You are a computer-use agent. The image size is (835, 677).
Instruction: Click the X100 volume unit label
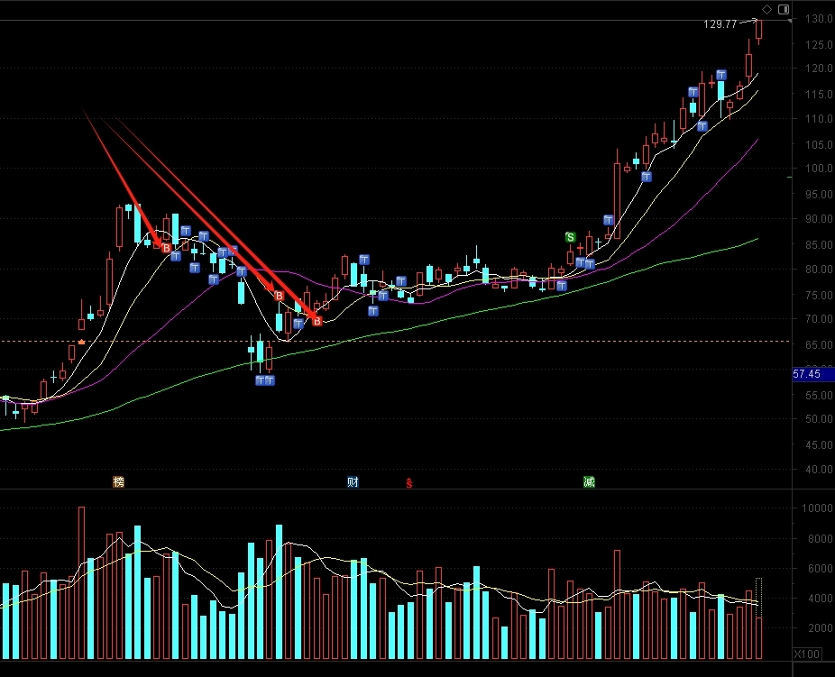pos(807,654)
